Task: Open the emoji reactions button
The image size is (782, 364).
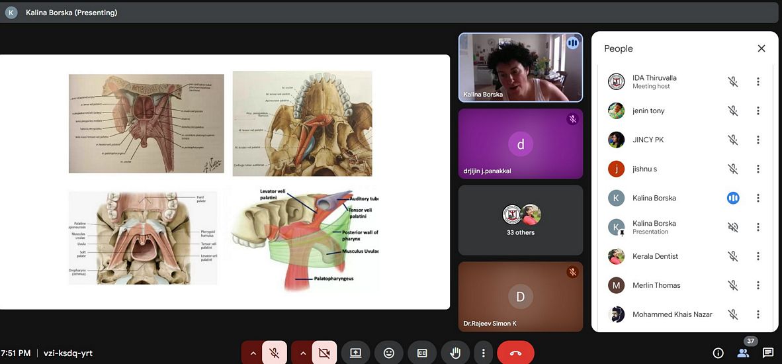Action: coord(389,353)
